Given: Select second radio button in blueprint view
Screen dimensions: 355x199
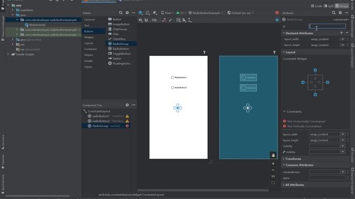Looking at the screenshot, I should (x=248, y=88).
